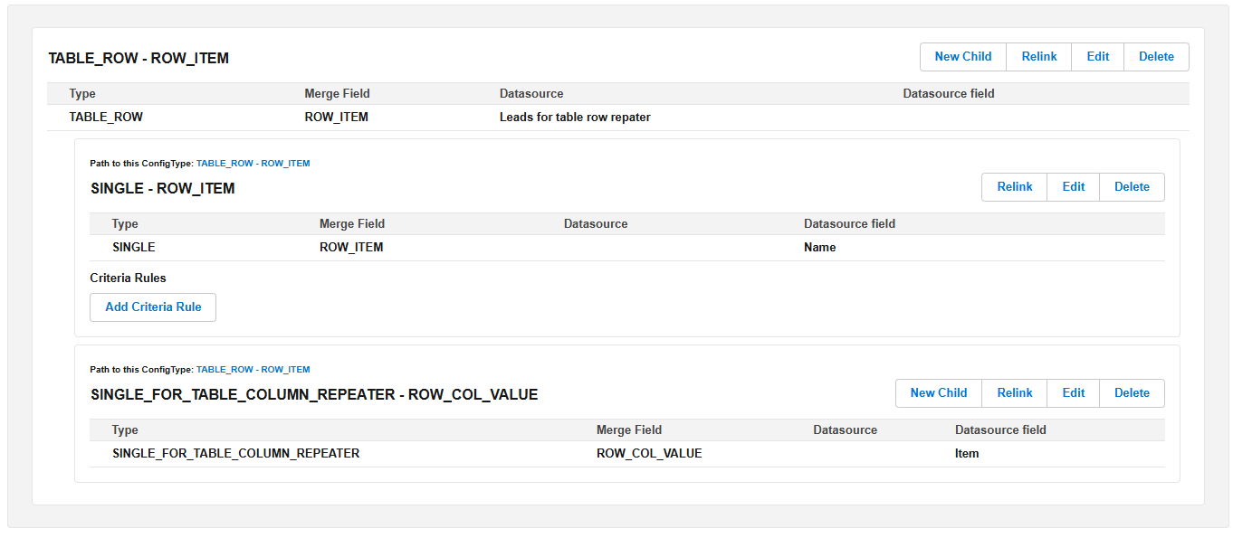Screen dimensions: 1233x538
Task: Open path link above SINGLE - ROW_ITEM heading
Action: [253, 164]
